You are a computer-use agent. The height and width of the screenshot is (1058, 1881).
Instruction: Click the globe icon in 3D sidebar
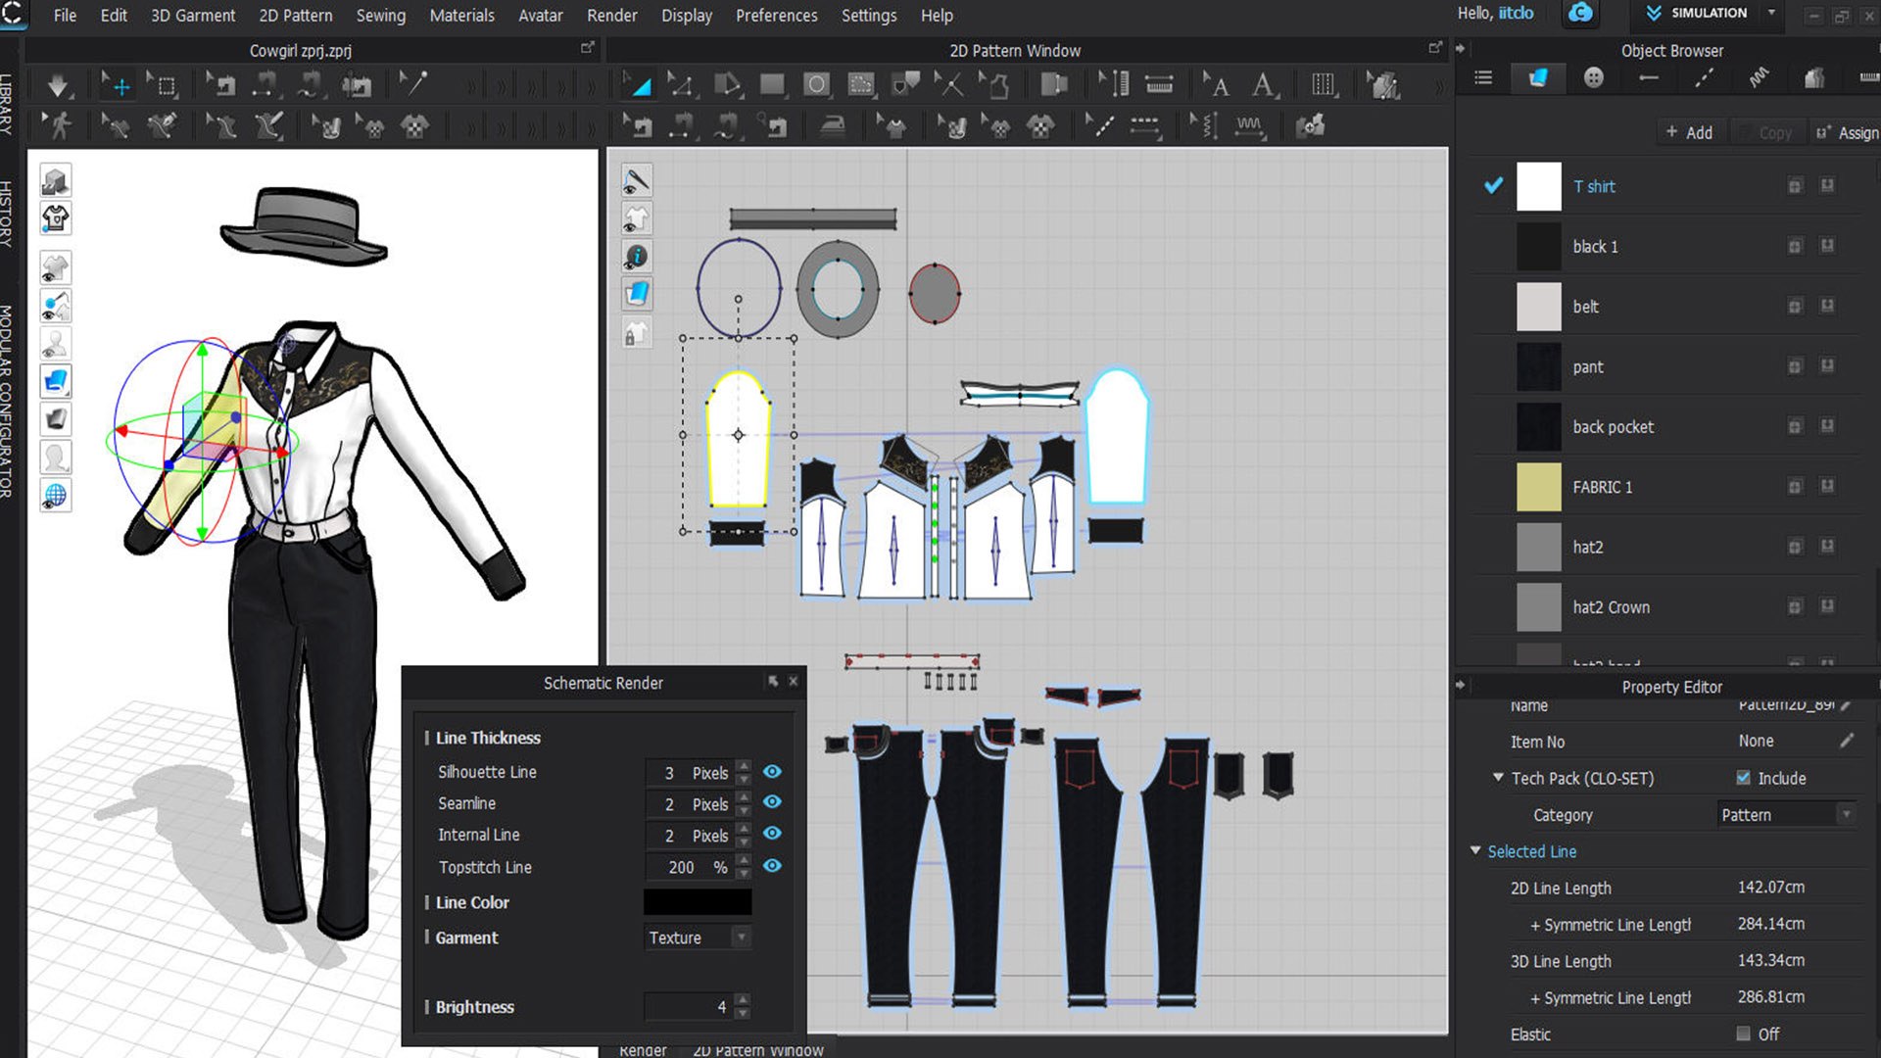click(56, 496)
